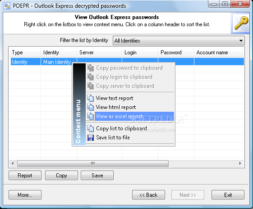
Task: Sort list by Type column header
Action: (24, 52)
